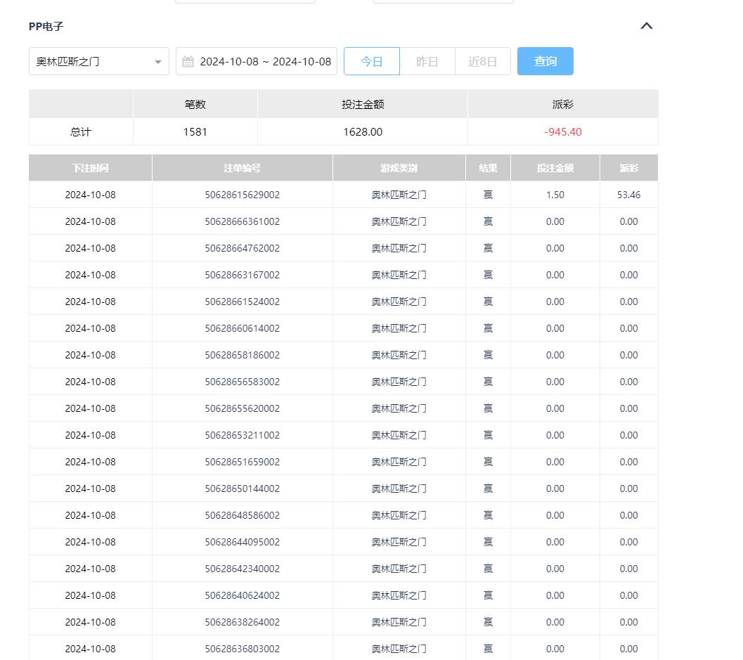Click the calendar icon in date field

click(188, 62)
